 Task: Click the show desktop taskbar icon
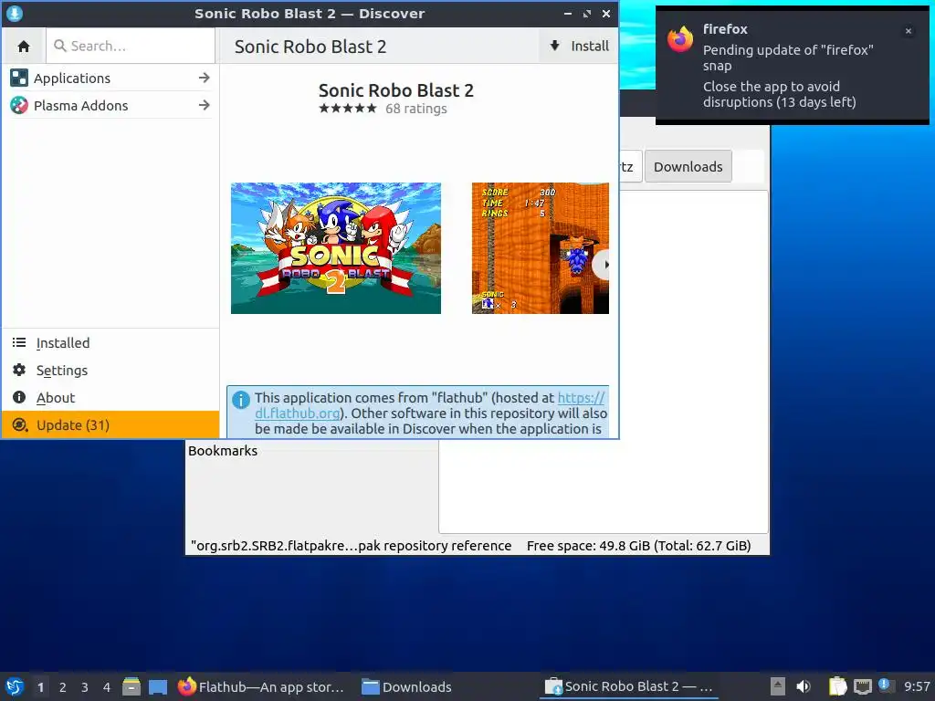coord(157,686)
